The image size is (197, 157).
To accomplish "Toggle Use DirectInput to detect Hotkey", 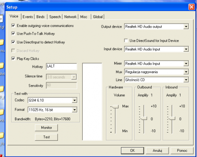I will (x=13, y=42).
